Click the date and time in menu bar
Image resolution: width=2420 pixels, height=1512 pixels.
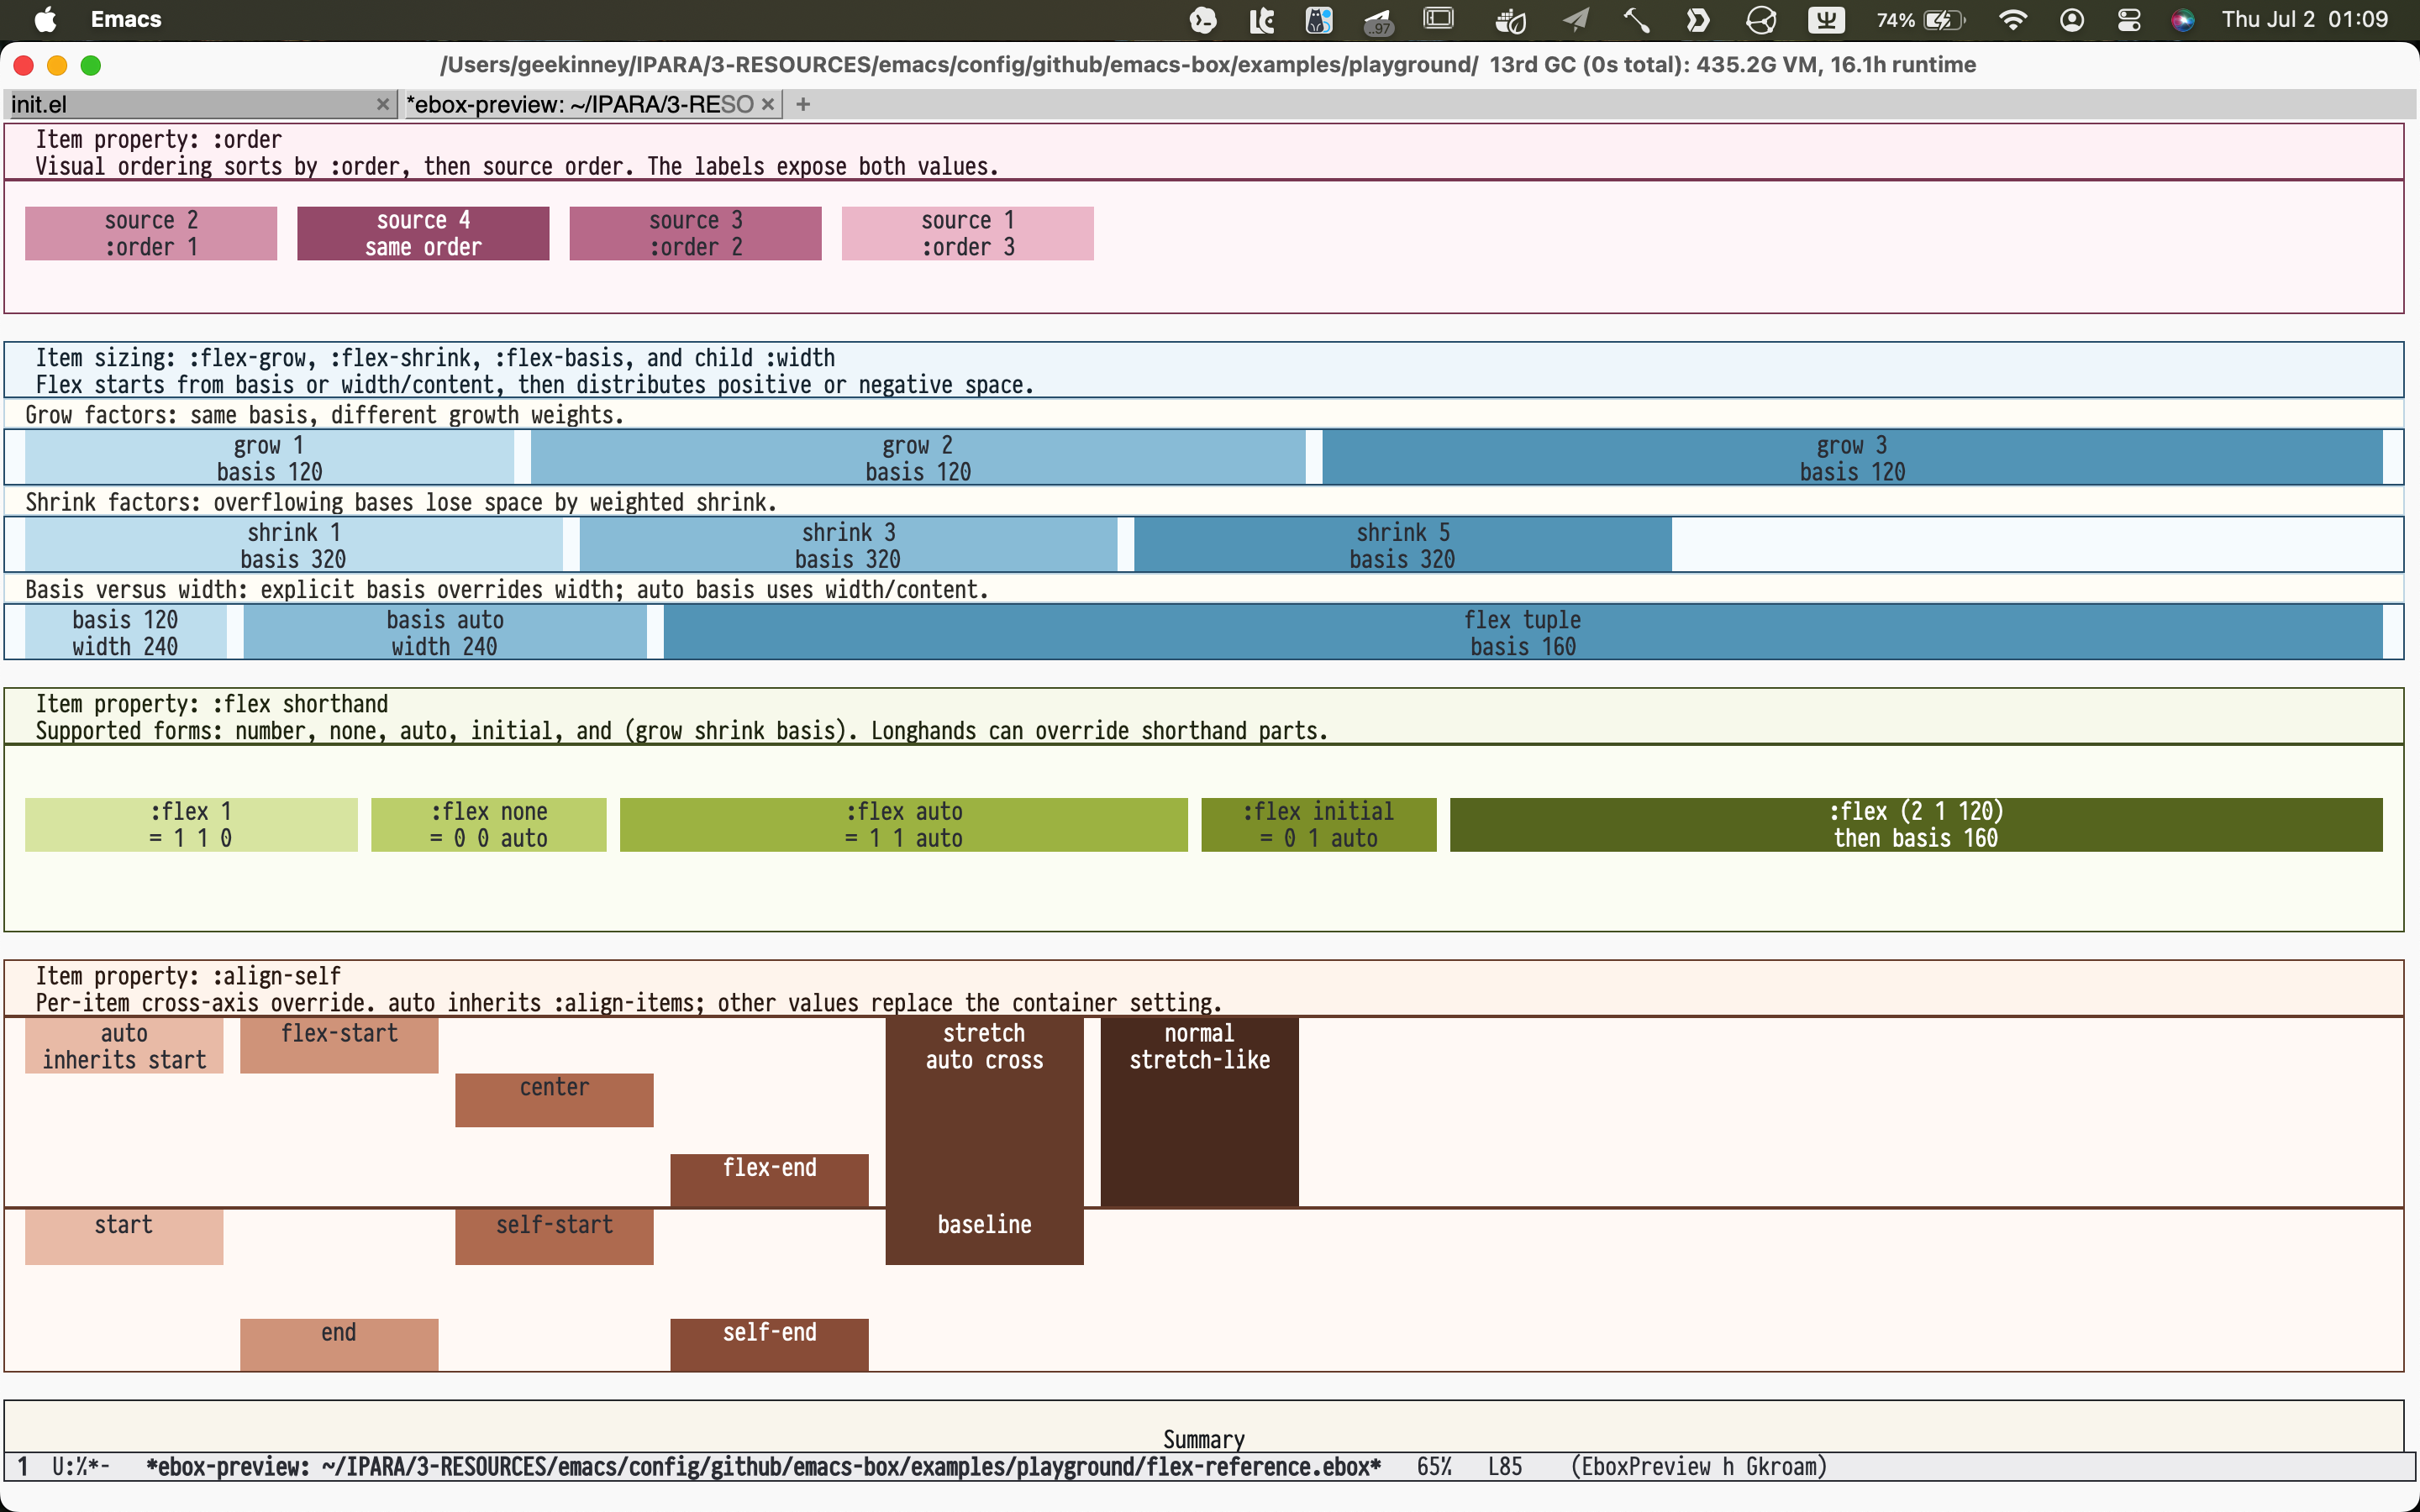pos(2304,19)
